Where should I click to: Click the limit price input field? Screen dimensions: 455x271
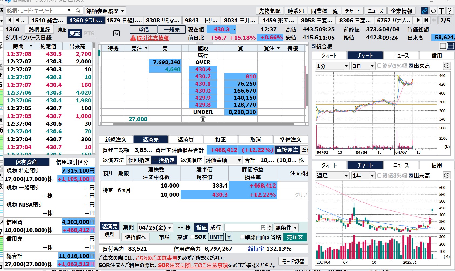[245, 227]
